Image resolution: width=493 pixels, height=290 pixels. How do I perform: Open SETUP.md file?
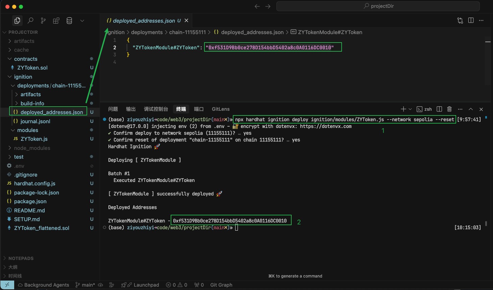coord(27,219)
